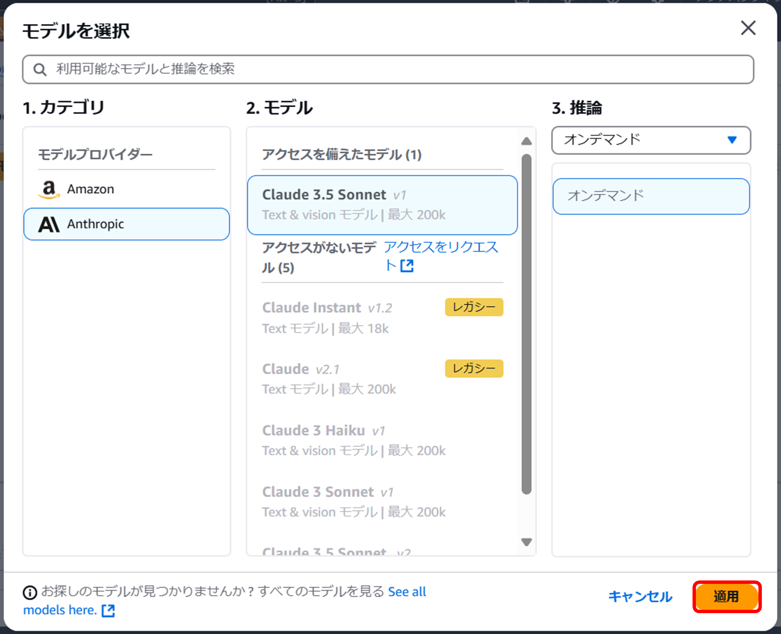Click the 2. モデル column heading
Screen dimensions: 781x634
point(279,107)
